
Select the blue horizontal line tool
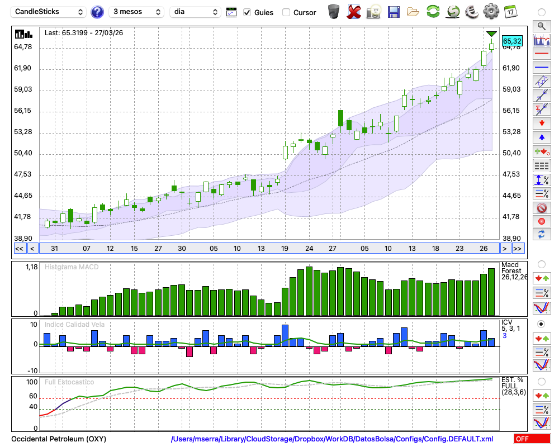pos(541,68)
